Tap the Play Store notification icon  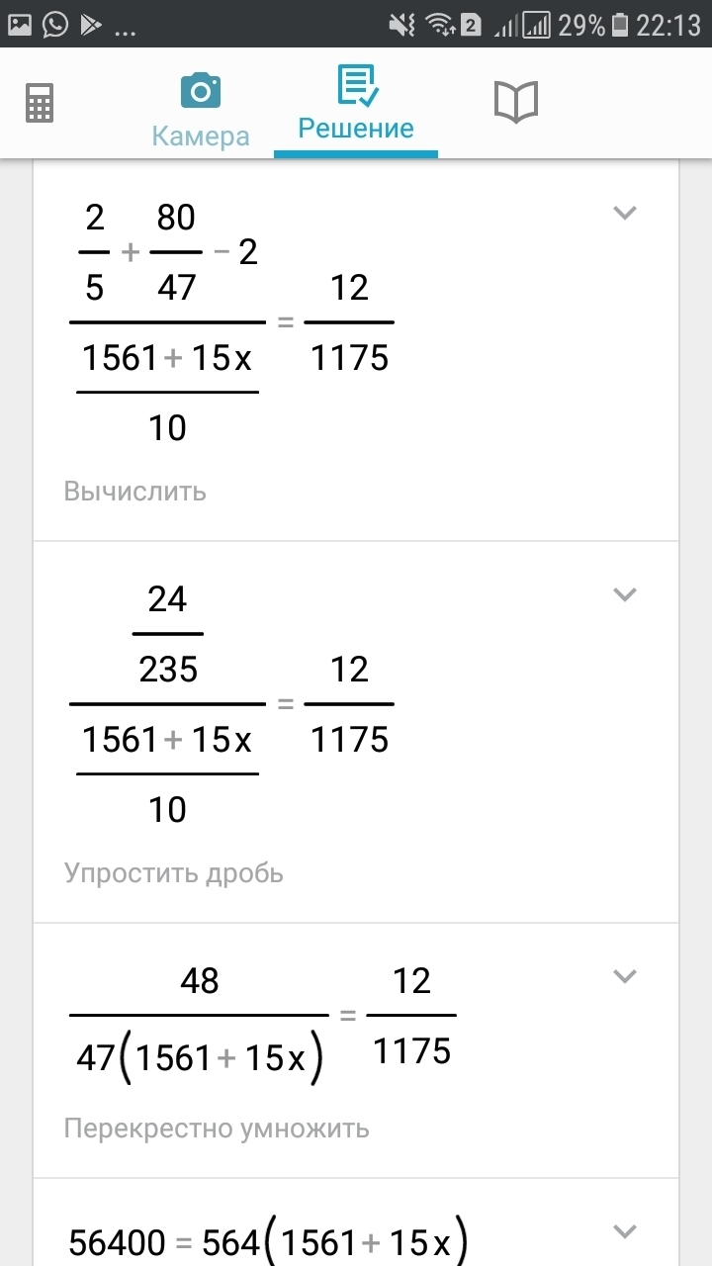[x=91, y=24]
